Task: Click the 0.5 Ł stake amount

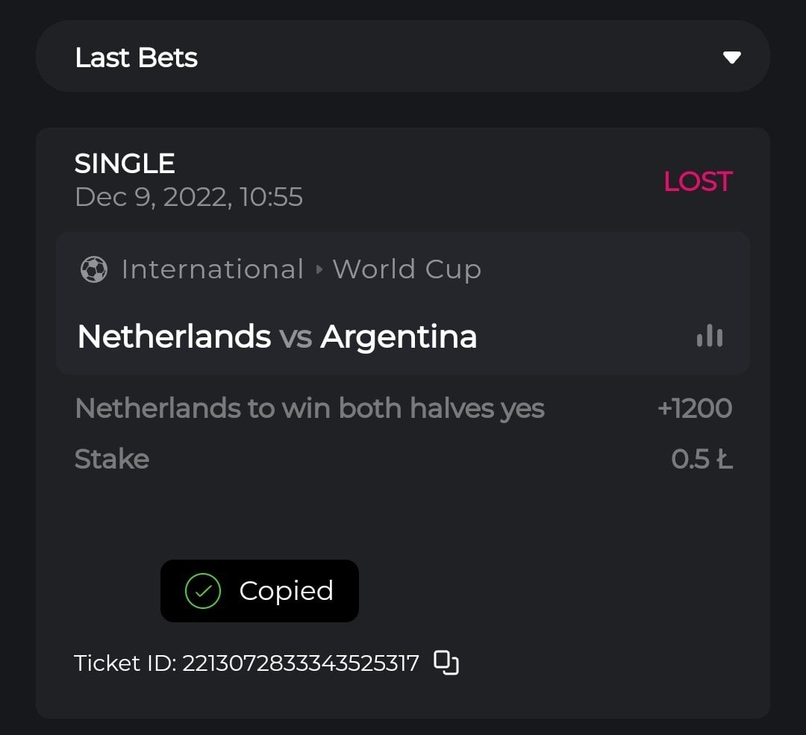Action: click(702, 459)
